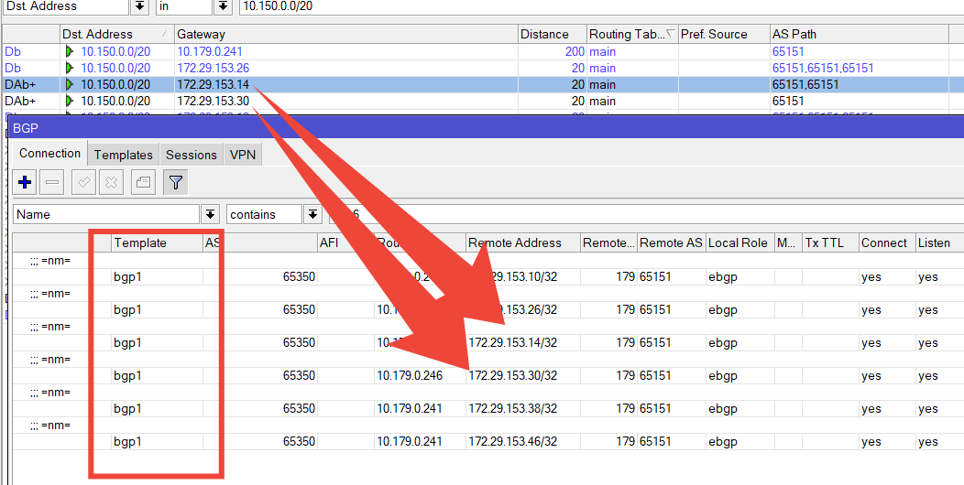Open the VPN tab
Screen dimensions: 964x485
click(x=243, y=155)
